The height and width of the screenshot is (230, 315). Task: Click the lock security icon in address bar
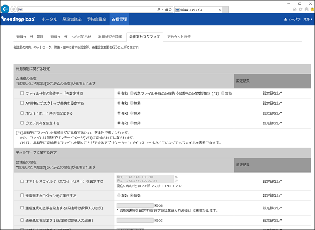coord(166,9)
